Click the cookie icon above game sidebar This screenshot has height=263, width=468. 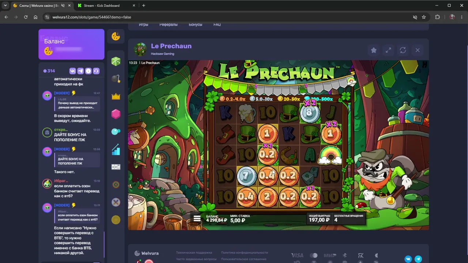116,36
